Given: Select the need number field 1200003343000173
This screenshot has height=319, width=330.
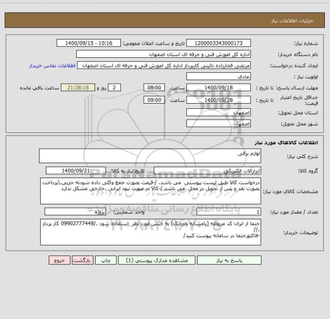Looking at the screenshot, I should [218, 43].
